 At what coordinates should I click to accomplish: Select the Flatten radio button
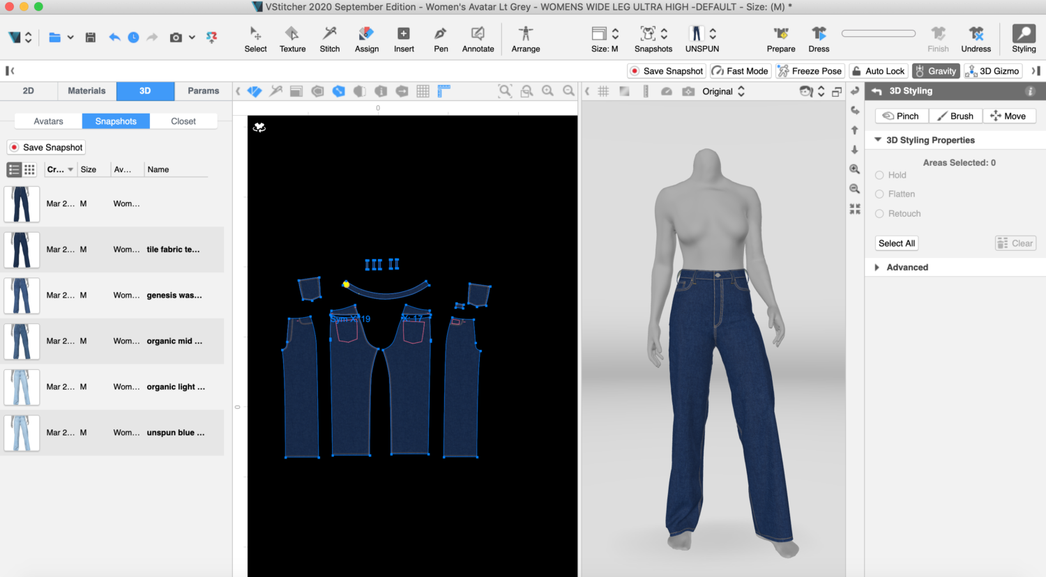pyautogui.click(x=880, y=194)
